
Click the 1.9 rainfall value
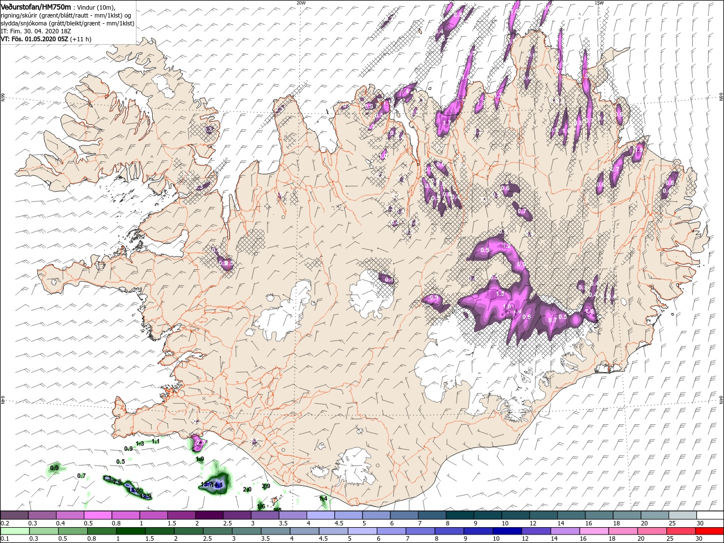(200, 459)
